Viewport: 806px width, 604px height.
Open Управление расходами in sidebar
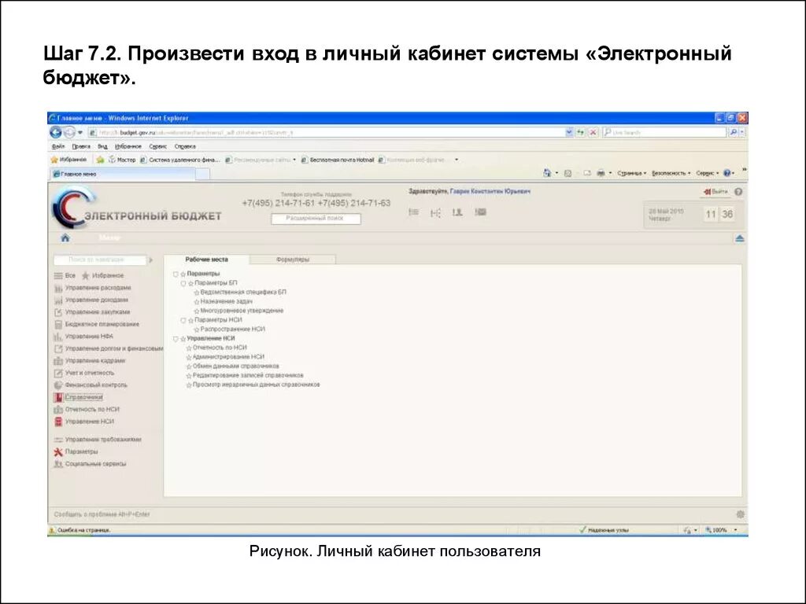pyautogui.click(x=92, y=288)
